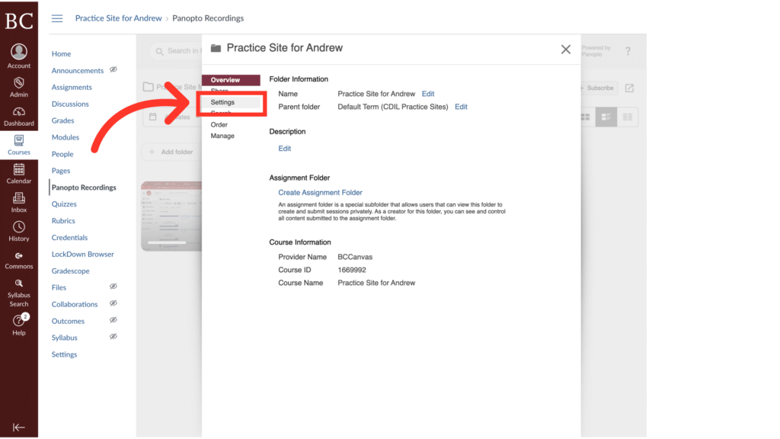Select the Overview tab
Image resolution: width=780 pixels, height=439 pixels.
click(231, 79)
